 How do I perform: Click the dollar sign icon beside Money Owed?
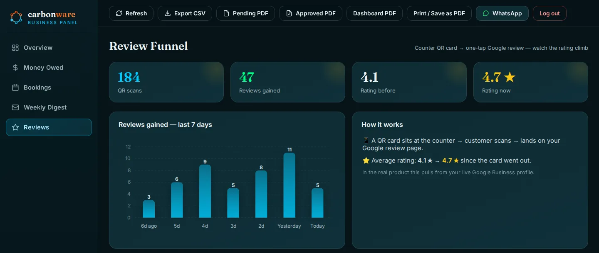pos(15,68)
